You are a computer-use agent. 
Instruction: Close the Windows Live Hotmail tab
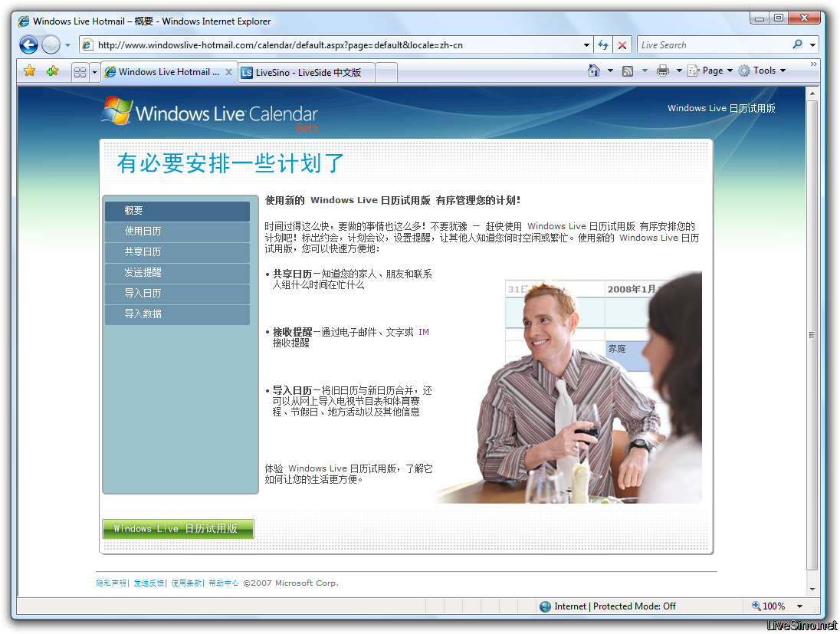pos(228,72)
